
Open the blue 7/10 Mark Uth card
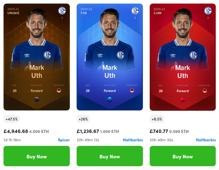click(110, 57)
